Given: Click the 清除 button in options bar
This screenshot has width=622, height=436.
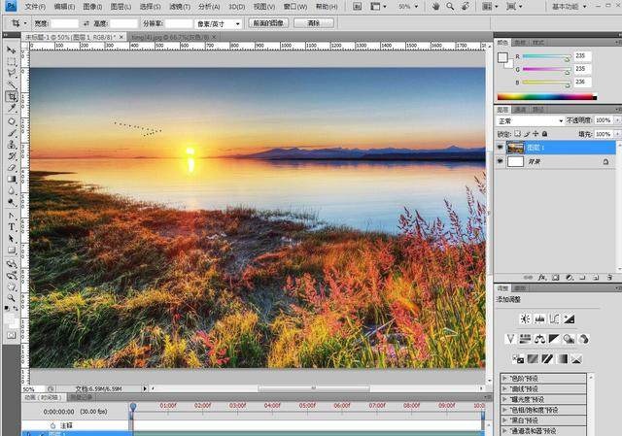Looking at the screenshot, I should pos(312,21).
